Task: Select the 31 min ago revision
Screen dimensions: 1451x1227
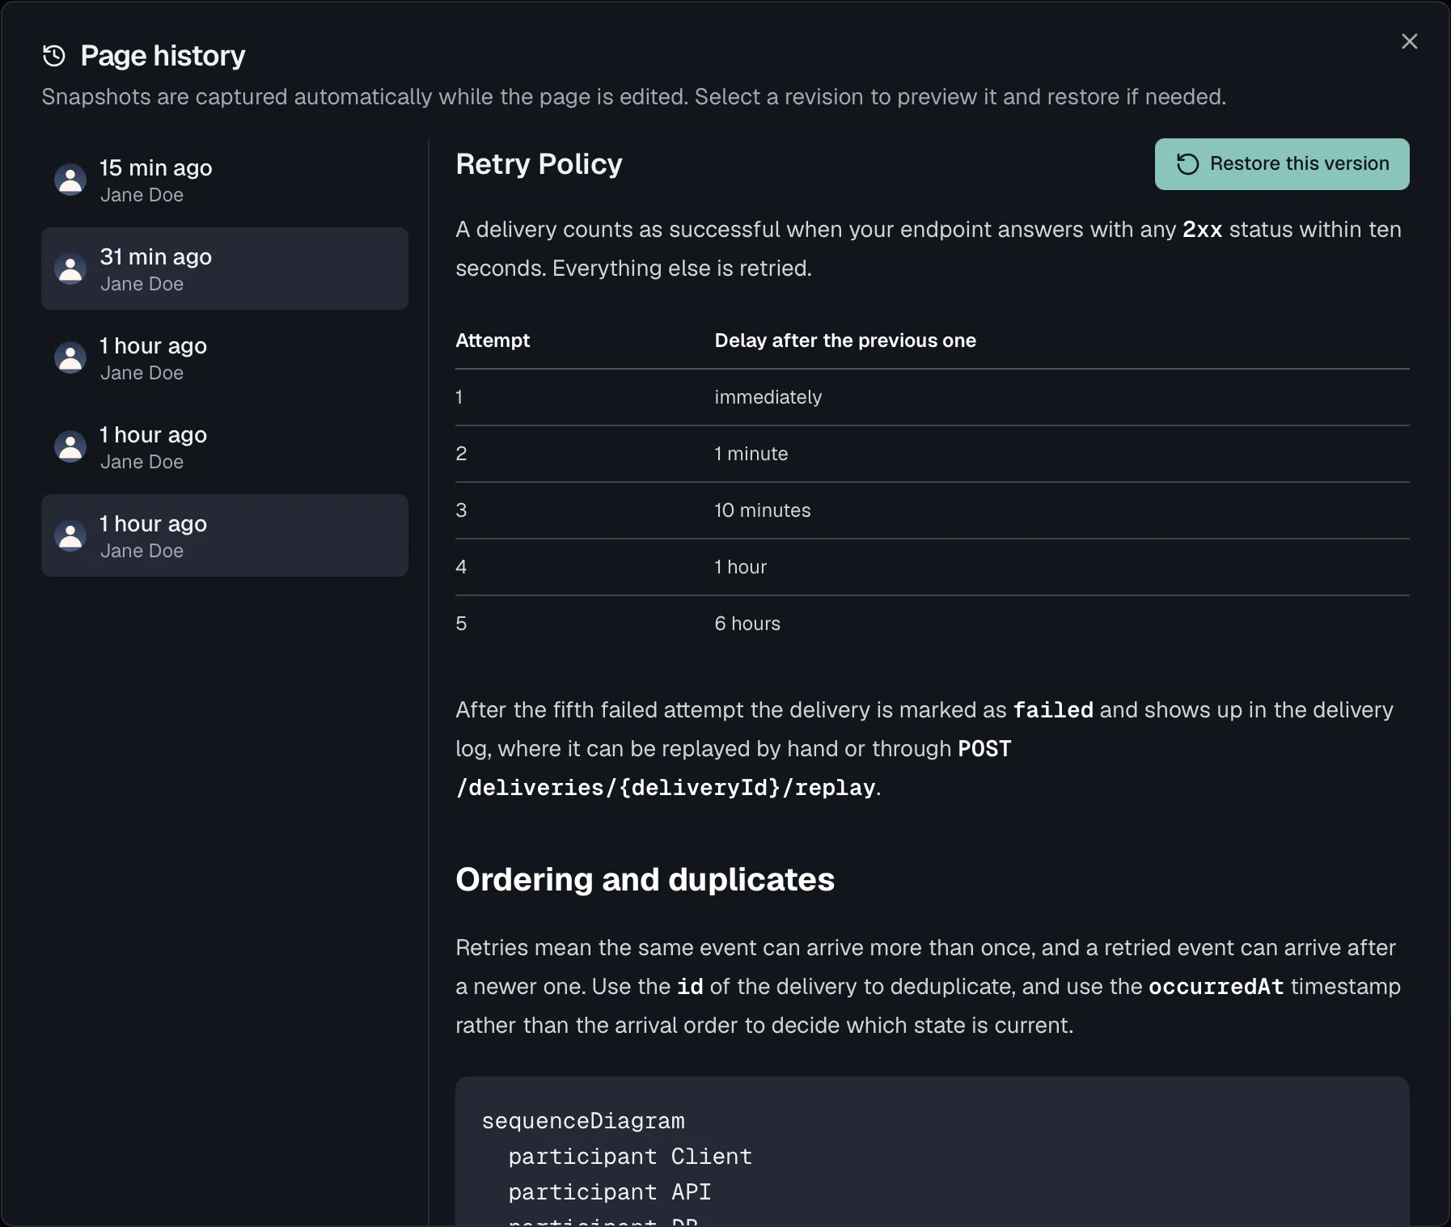Action: click(x=225, y=269)
